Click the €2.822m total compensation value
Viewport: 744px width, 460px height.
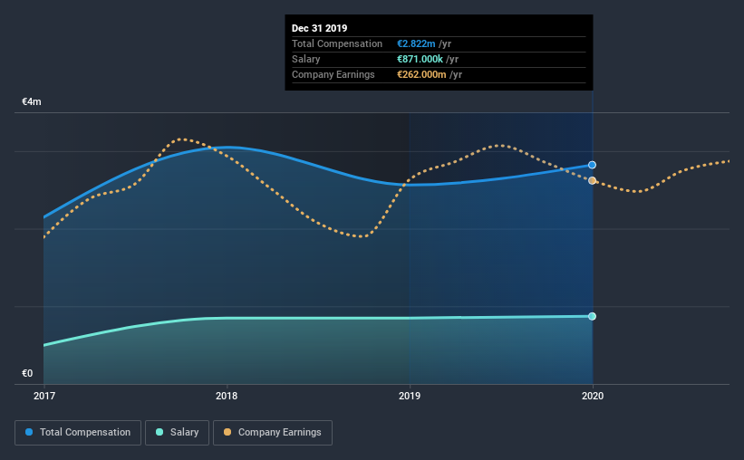(x=416, y=43)
